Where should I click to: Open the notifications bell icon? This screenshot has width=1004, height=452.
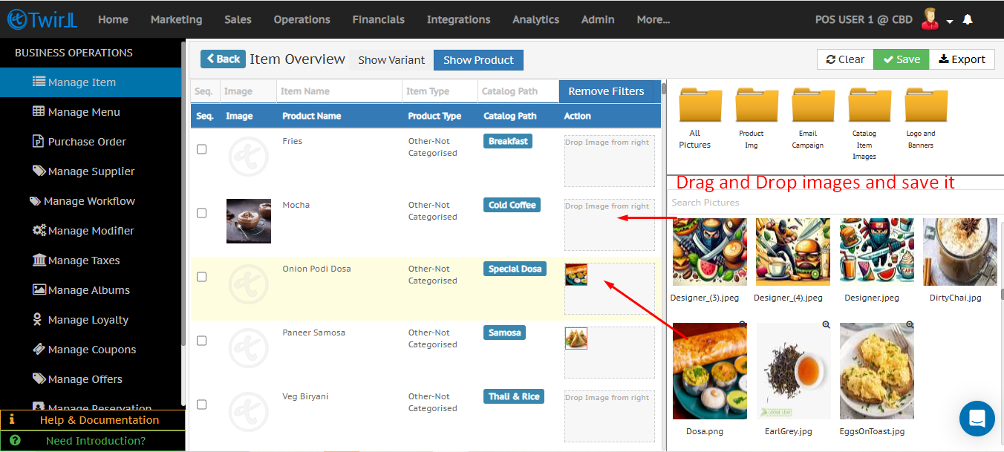click(968, 20)
